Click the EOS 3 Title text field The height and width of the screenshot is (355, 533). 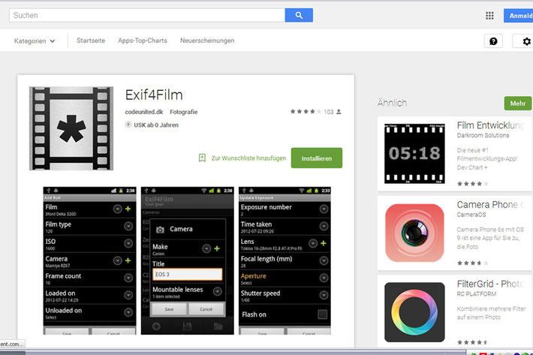click(187, 275)
